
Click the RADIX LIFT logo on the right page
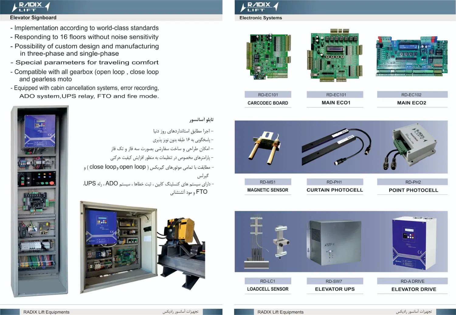pyautogui.click(x=259, y=7)
